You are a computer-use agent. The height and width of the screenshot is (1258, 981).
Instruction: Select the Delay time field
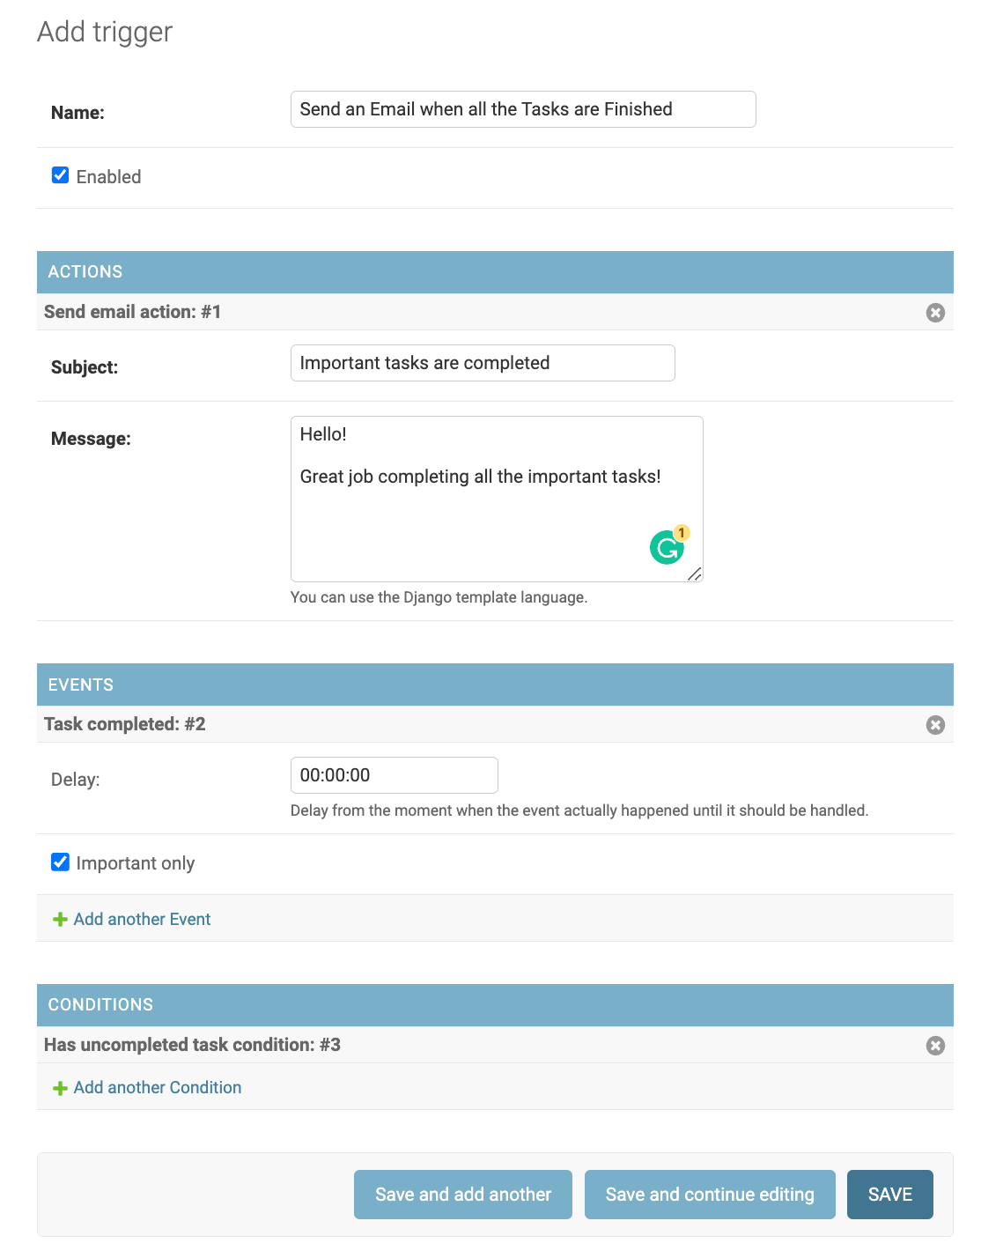point(394,775)
